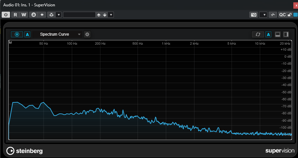Show Quick Controls via the QC button
Screen dimensions: 298x158
pos(282,15)
